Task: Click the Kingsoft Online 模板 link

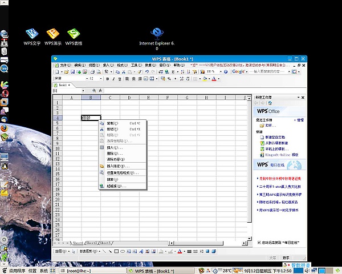Action: click(x=282, y=155)
